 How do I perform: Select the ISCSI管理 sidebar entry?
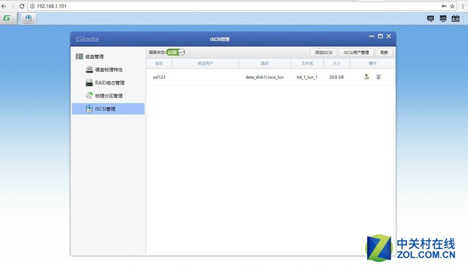[108, 109]
